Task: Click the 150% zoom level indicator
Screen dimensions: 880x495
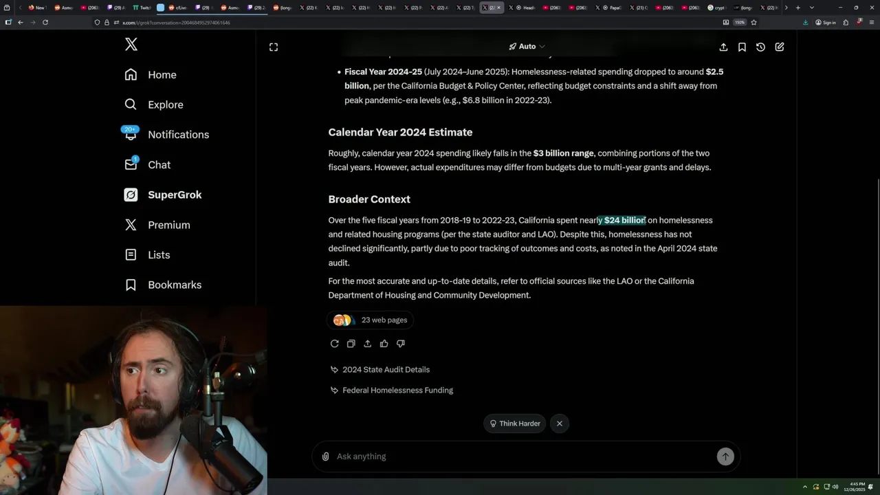Action: pyautogui.click(x=740, y=23)
